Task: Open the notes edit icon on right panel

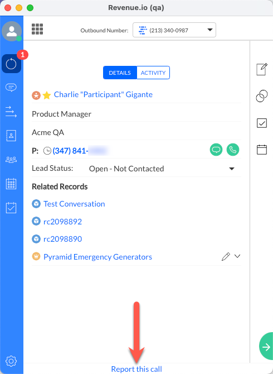Action: 262,69
